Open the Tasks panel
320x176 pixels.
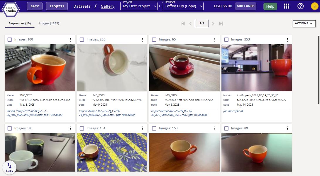[x=9, y=167]
